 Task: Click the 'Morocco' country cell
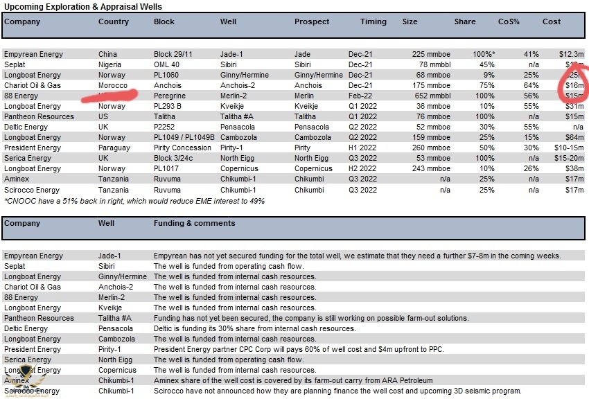113,86
